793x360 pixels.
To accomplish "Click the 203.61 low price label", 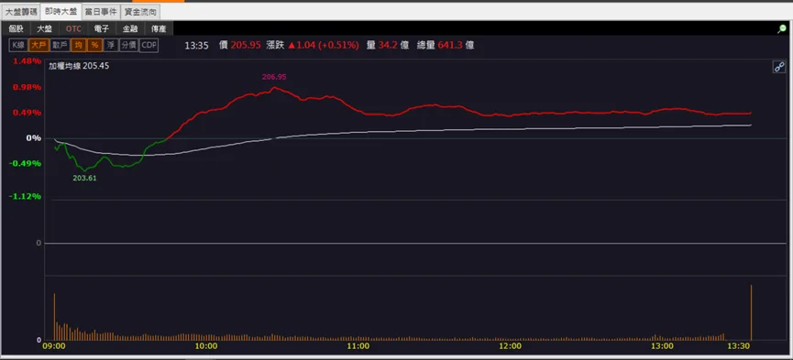I will coord(84,178).
